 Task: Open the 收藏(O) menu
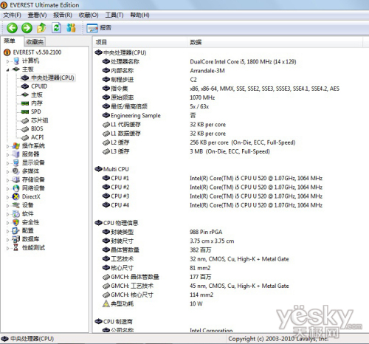pos(89,15)
